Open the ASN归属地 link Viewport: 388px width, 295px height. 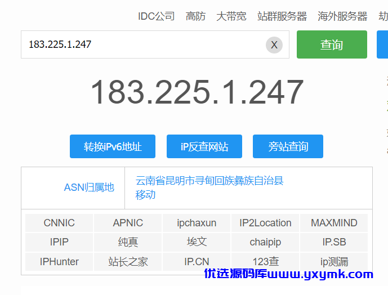coord(89,187)
